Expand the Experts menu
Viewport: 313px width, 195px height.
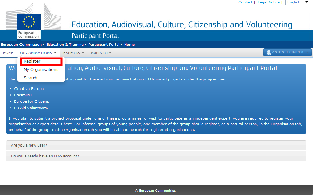click(74, 53)
